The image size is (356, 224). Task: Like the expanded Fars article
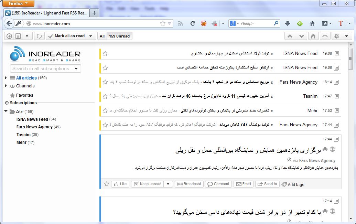pos(120,184)
